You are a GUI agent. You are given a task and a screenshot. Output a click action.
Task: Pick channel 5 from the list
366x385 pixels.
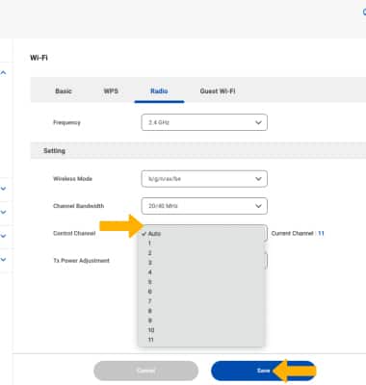pyautogui.click(x=201, y=282)
